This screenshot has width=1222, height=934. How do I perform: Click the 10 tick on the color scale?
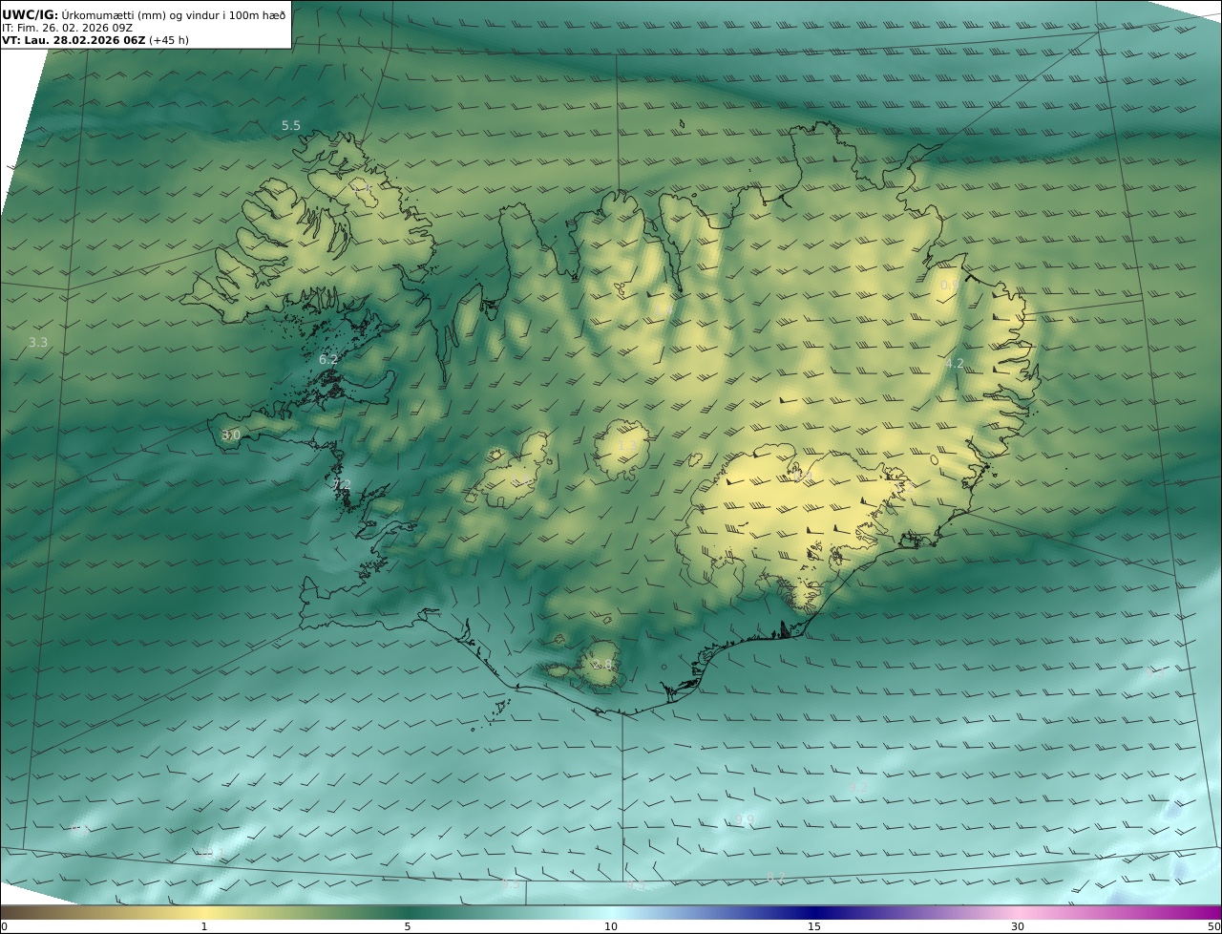coord(611,926)
